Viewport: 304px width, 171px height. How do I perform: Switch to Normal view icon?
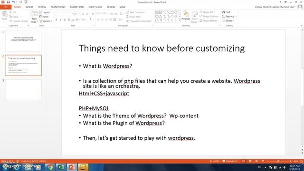244,161
